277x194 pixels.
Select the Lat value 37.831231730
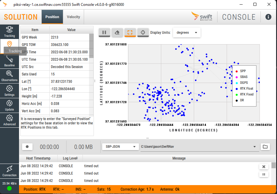coord(69,82)
